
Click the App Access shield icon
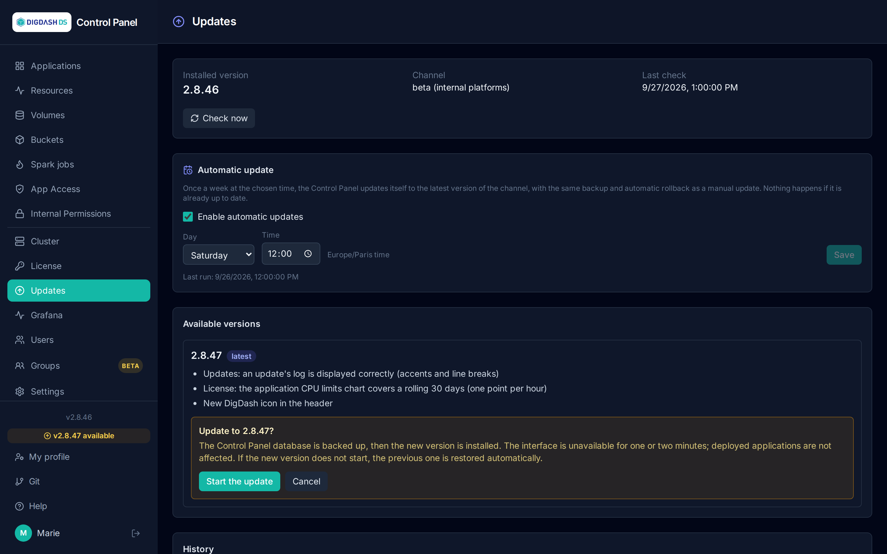[20, 189]
